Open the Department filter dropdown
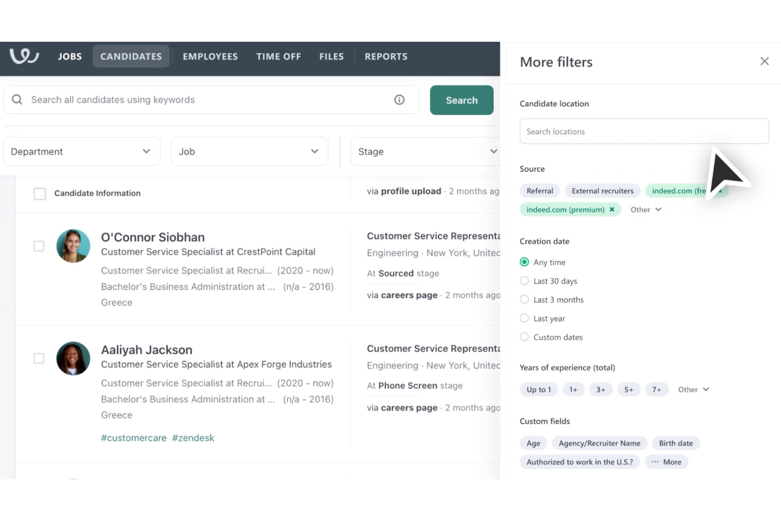Screen dimensions: 781x521 pyautogui.click(x=82, y=151)
